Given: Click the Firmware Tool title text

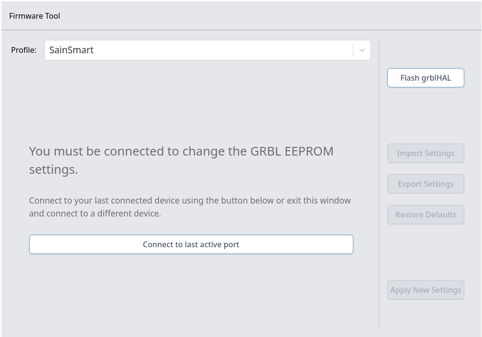Looking at the screenshot, I should coord(35,16).
